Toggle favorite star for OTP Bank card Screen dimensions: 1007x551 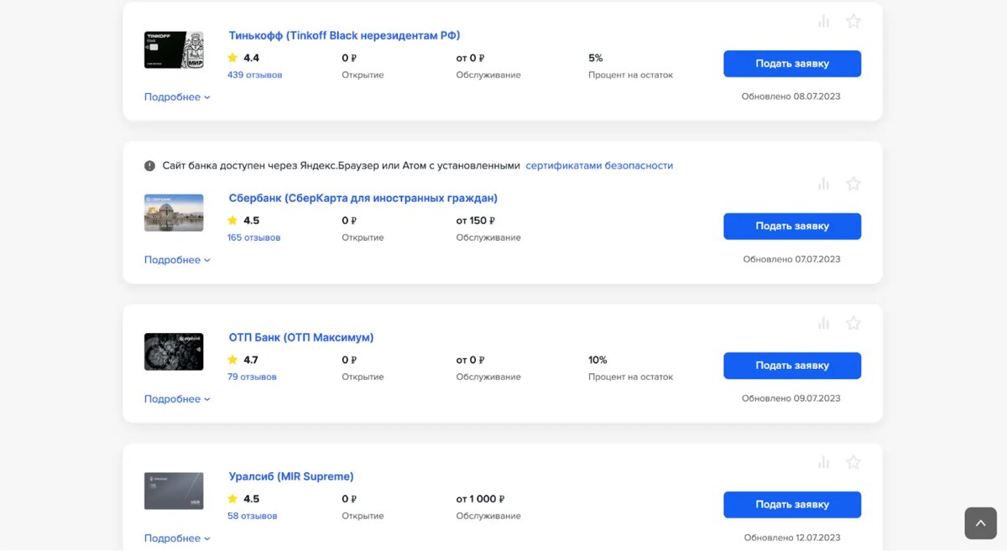pos(853,323)
